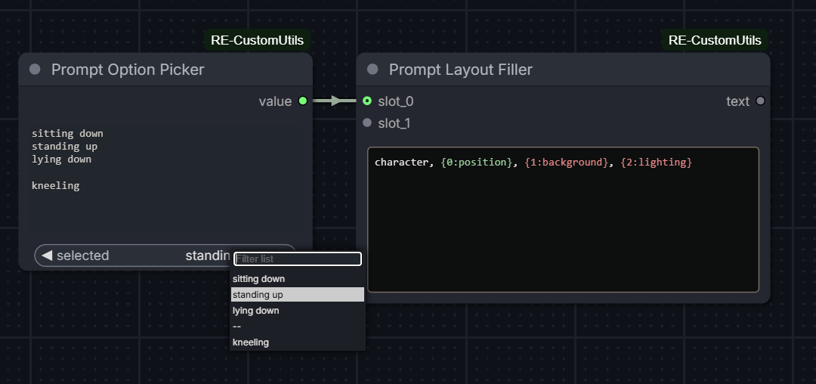Choose "lying down" from the dropdown list
The image size is (816, 384).
point(297,311)
